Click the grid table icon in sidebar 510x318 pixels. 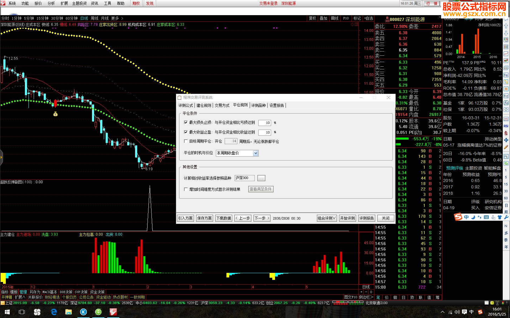506,47
